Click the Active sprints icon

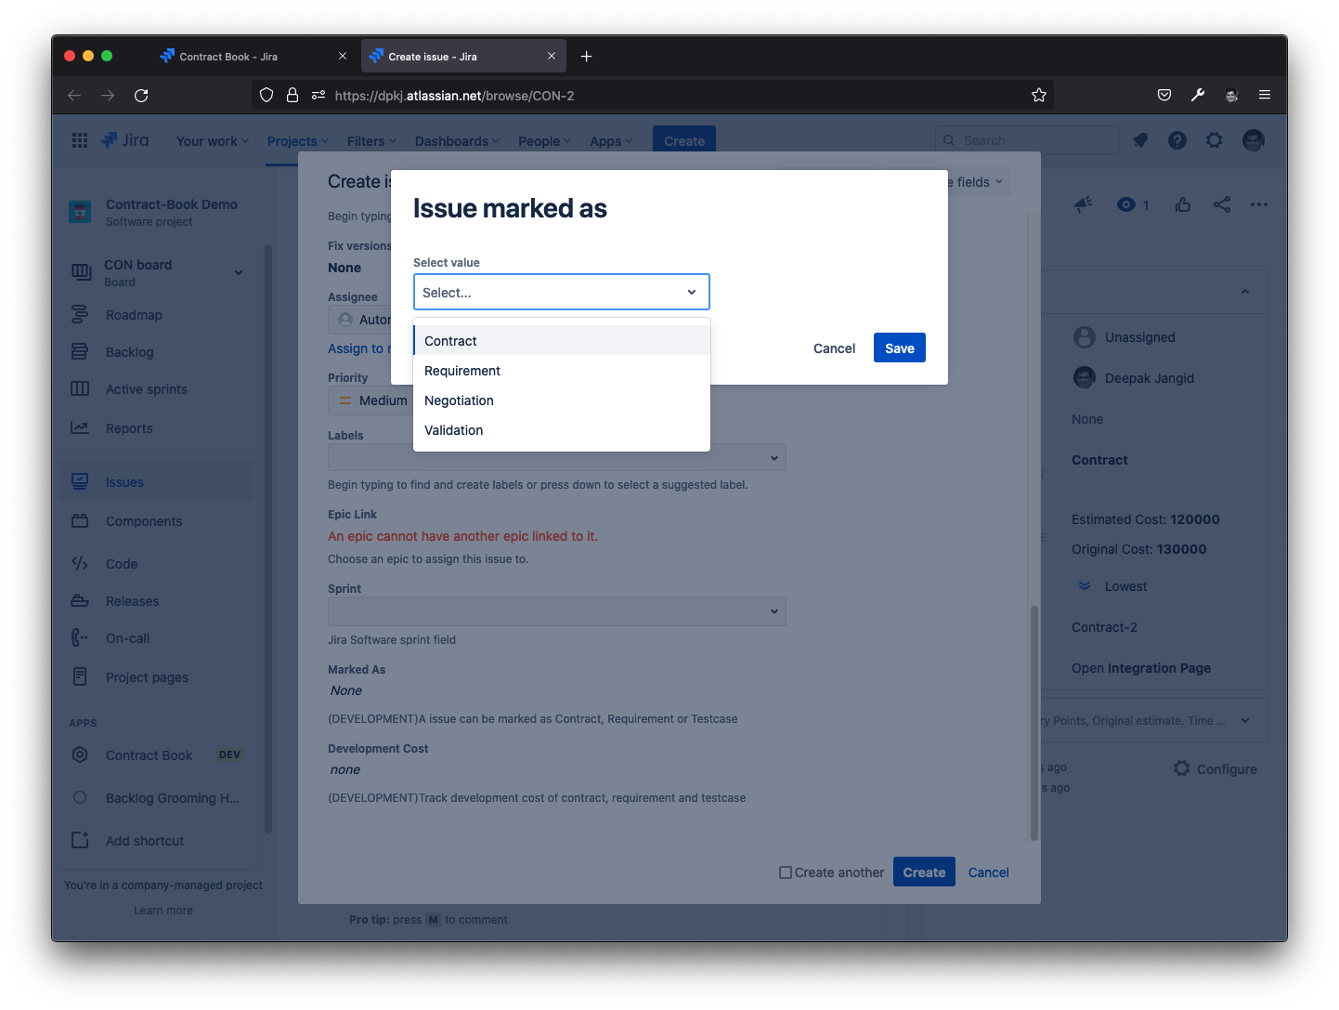pos(80,389)
